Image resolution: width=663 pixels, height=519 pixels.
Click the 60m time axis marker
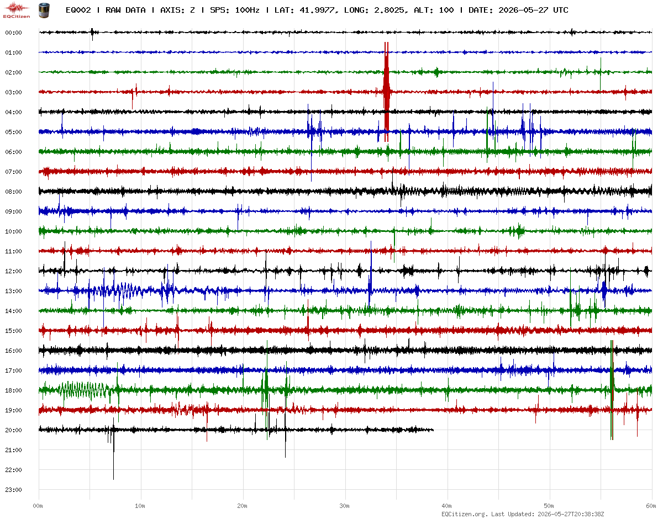pyautogui.click(x=651, y=505)
